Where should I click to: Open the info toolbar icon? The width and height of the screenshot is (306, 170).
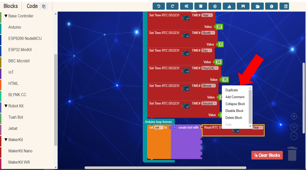click(x=272, y=6)
